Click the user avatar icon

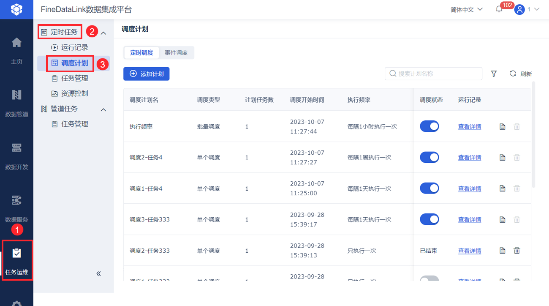(x=519, y=9)
